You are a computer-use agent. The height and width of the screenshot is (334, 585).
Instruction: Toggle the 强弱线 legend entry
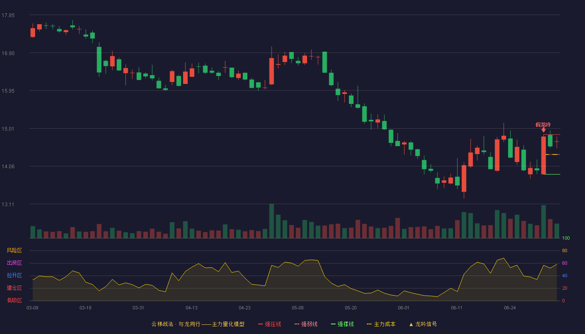[306, 324]
